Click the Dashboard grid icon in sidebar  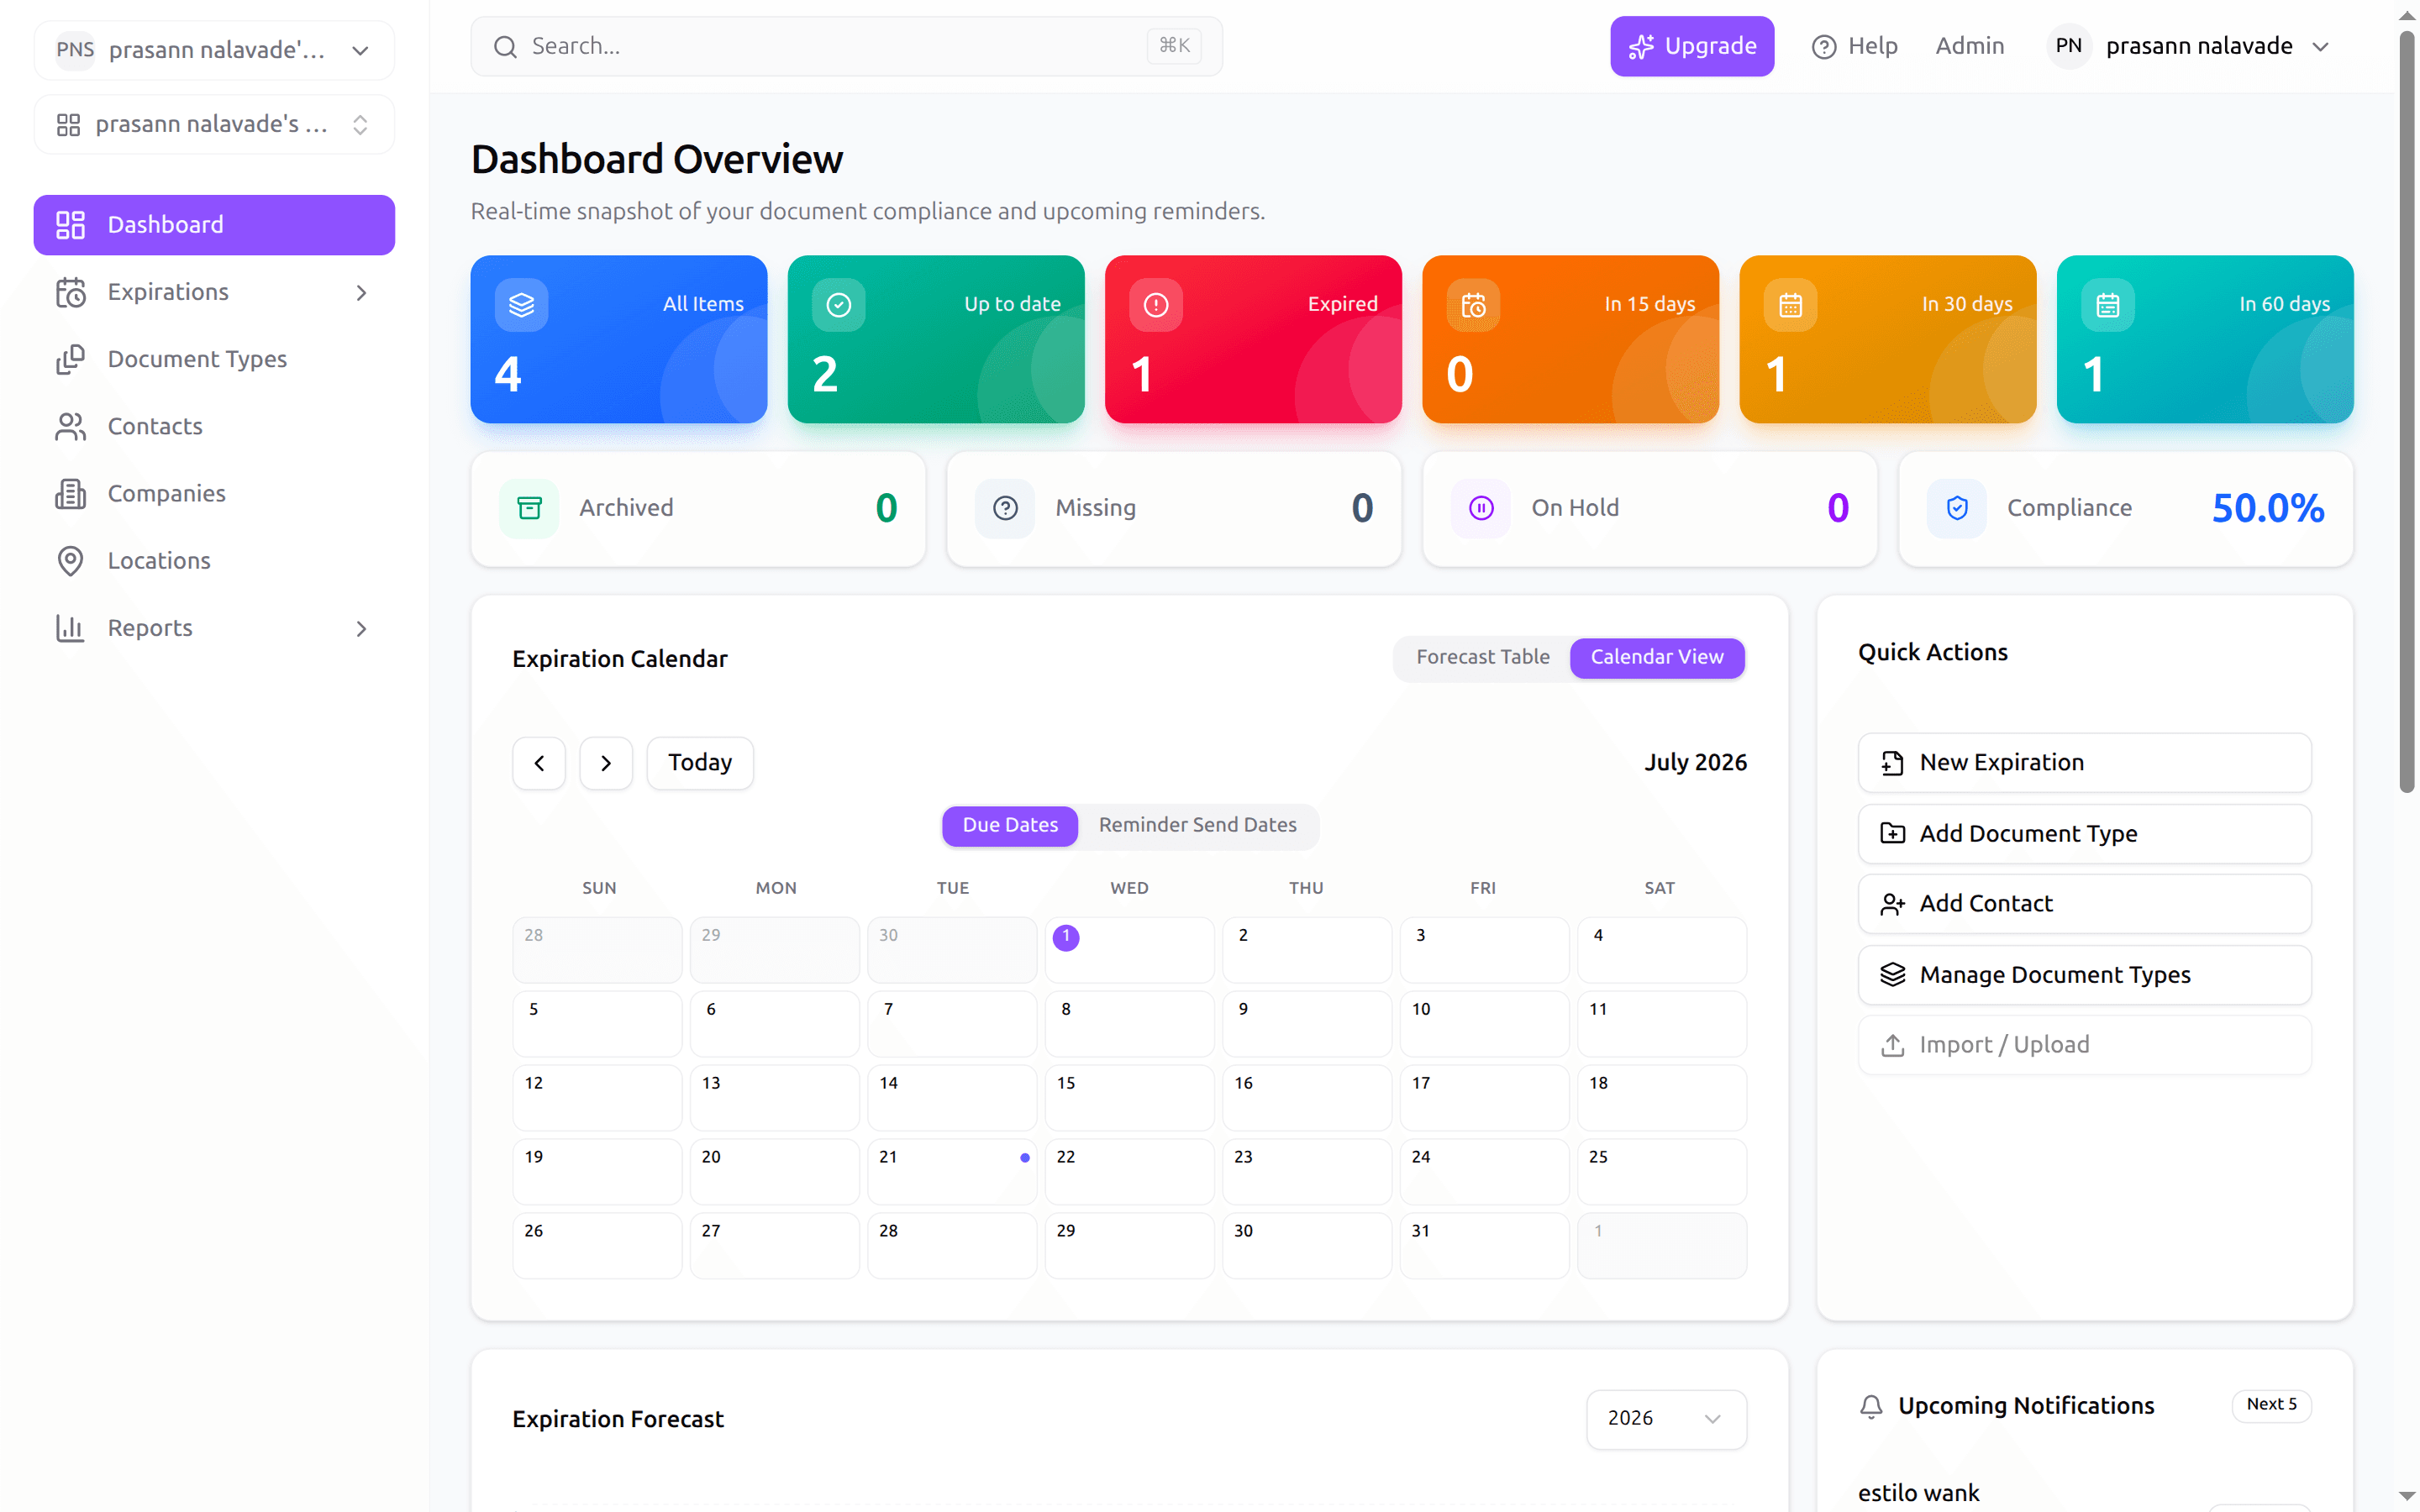pos(70,225)
